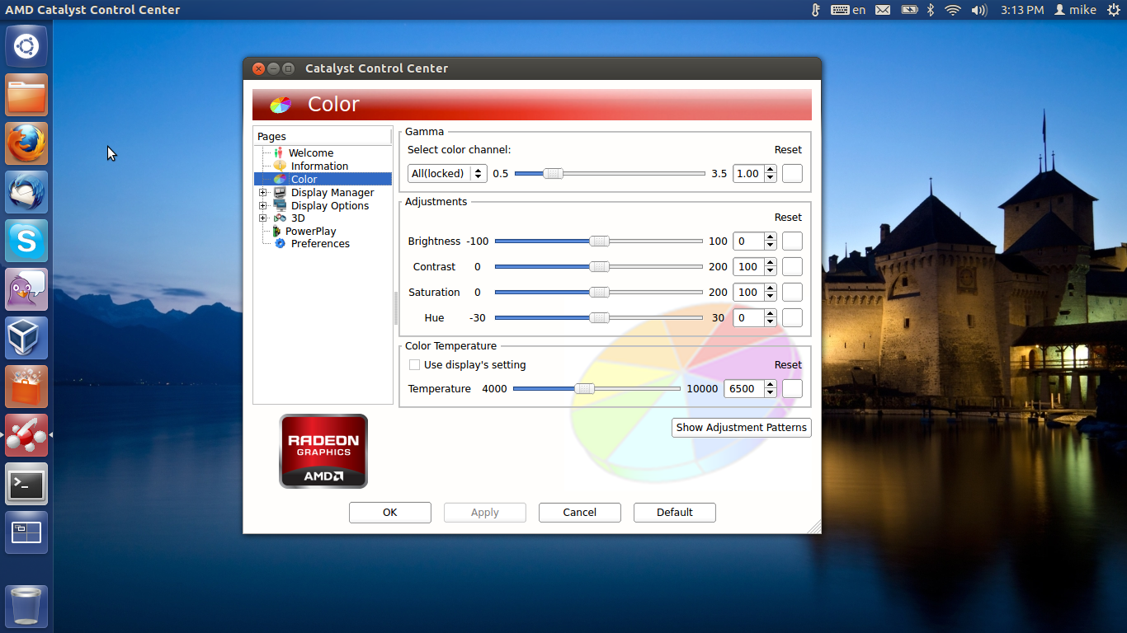Open the mail envelope messaging indicator

(883, 10)
